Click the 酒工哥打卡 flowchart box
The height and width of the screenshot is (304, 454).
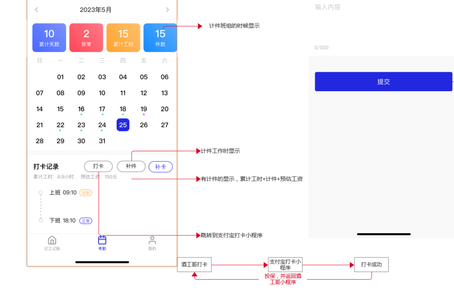tap(194, 265)
